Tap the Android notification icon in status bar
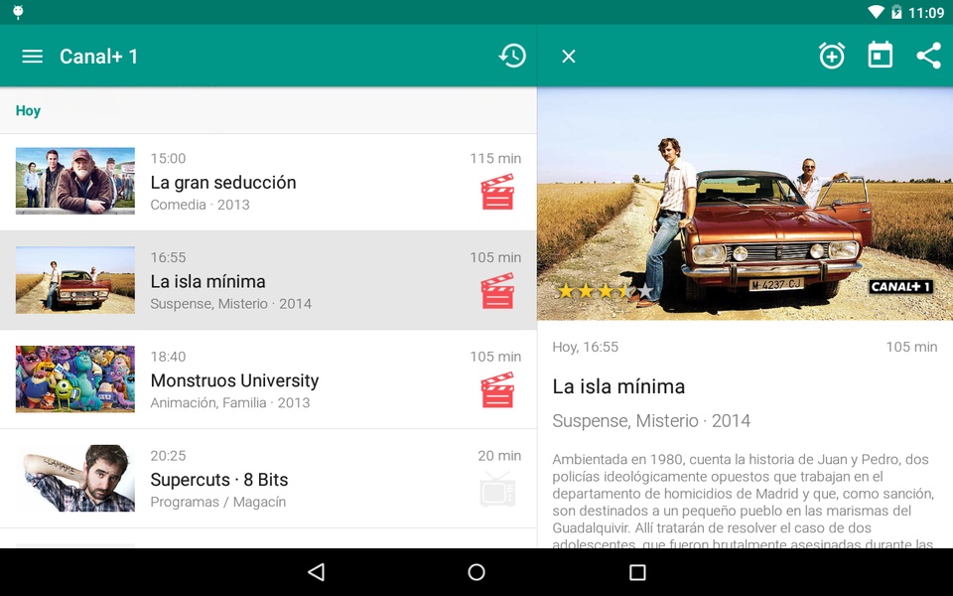Image resolution: width=953 pixels, height=596 pixels. (x=18, y=12)
